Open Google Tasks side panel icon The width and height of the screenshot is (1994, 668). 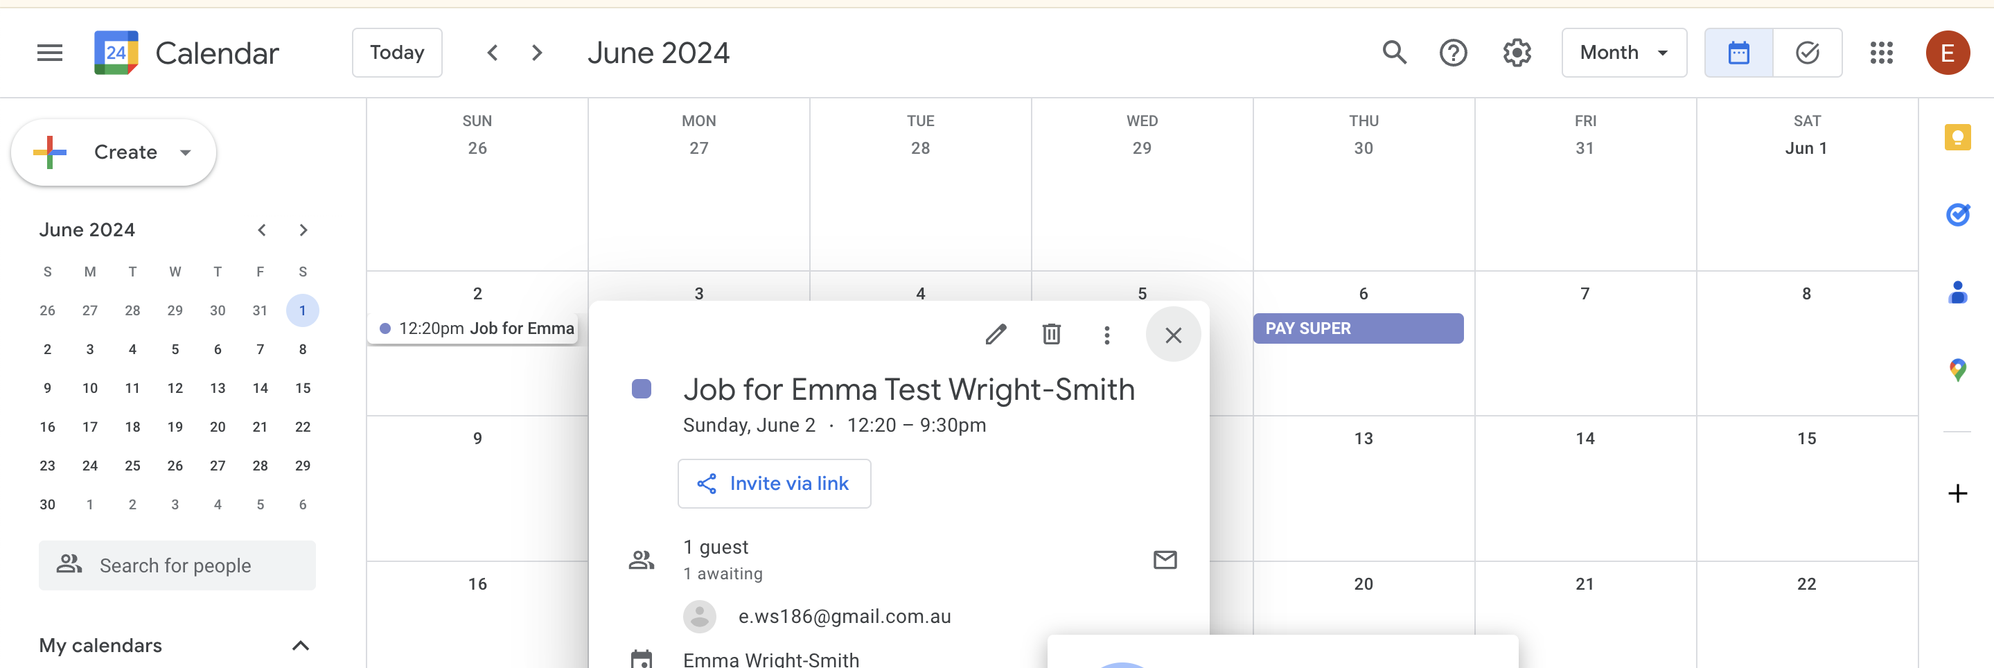[1957, 214]
